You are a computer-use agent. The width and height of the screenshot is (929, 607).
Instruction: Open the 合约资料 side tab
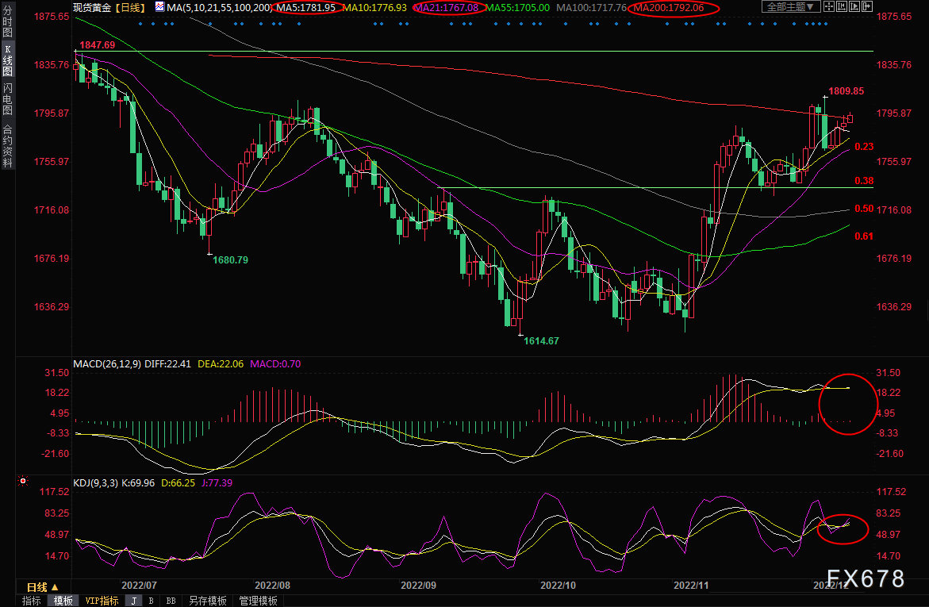coord(8,144)
